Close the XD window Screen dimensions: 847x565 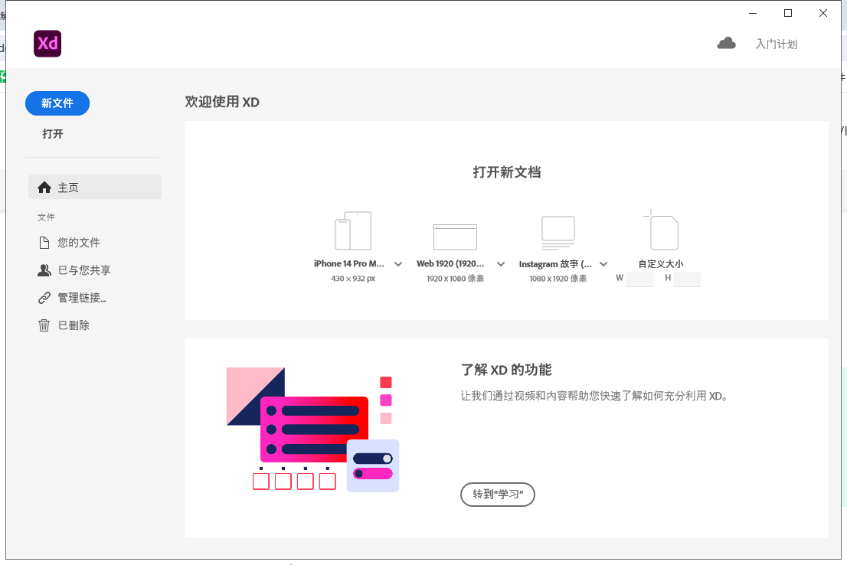pos(823,13)
